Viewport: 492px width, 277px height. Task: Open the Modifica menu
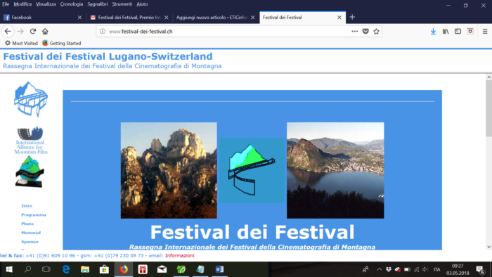(x=22, y=4)
